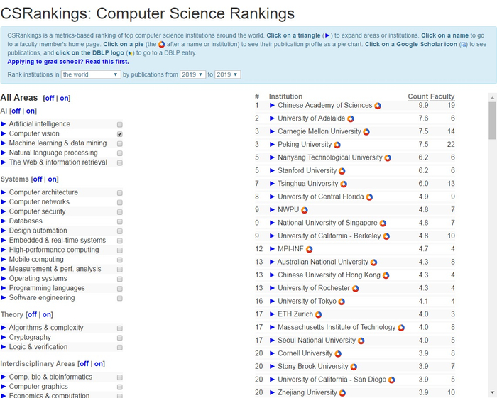Expand Carnegie Mellon University row triangle
497x398 pixels.
point(272,131)
